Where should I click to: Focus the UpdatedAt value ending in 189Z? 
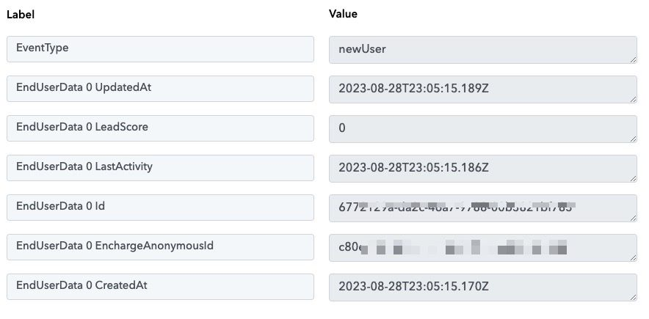point(482,89)
